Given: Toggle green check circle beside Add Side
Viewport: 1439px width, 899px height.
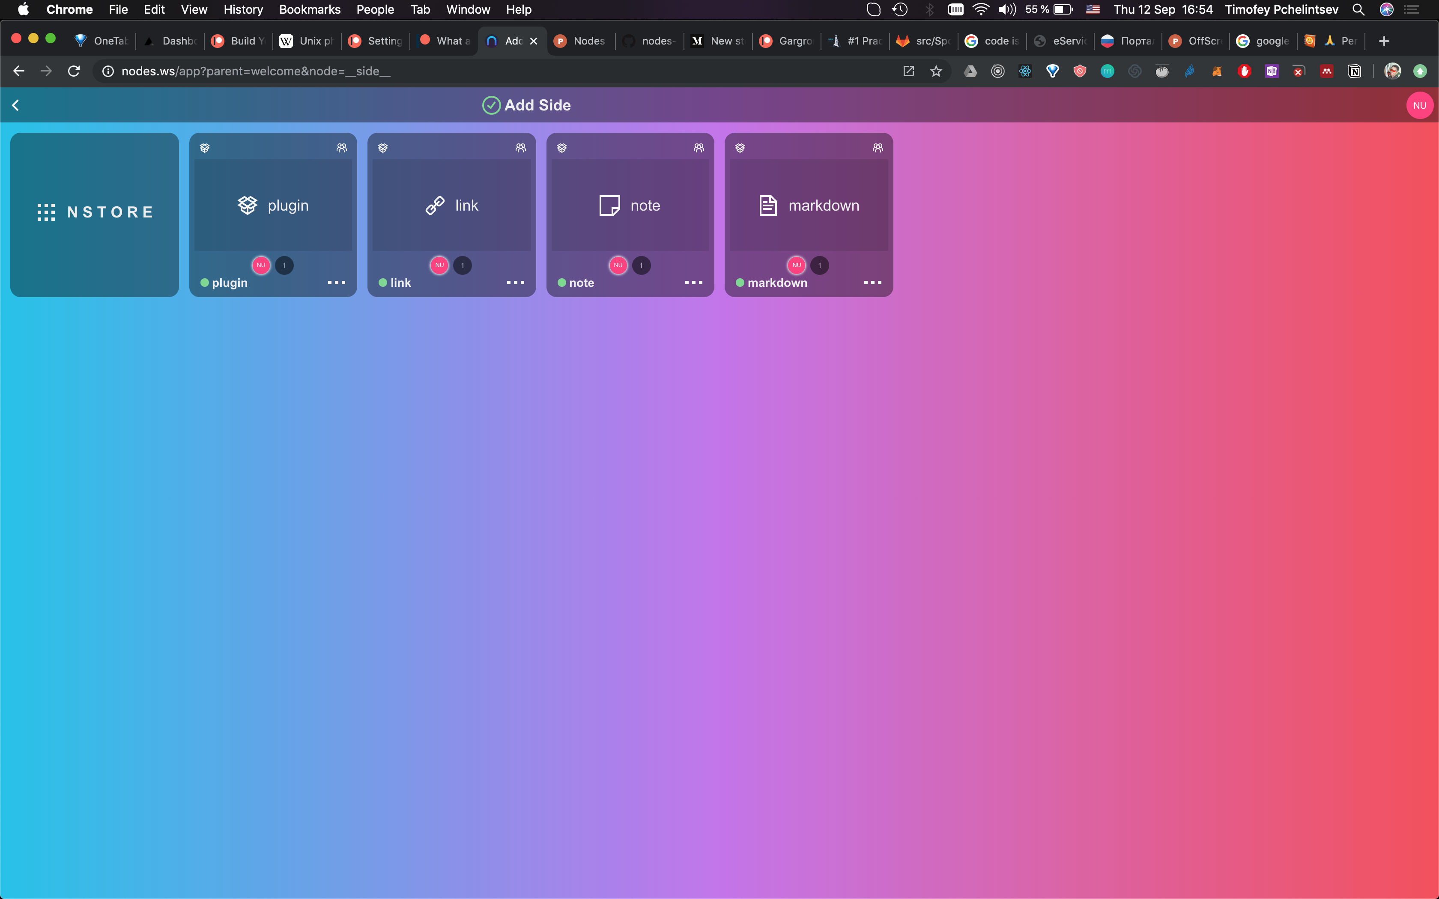Looking at the screenshot, I should (x=491, y=105).
